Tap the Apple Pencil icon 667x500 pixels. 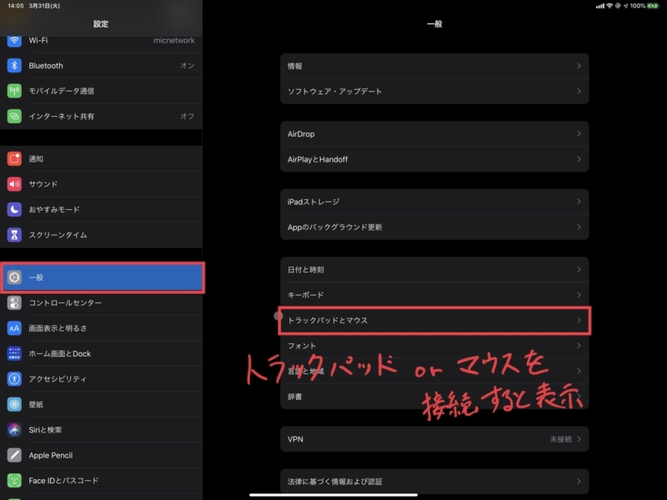[14, 455]
